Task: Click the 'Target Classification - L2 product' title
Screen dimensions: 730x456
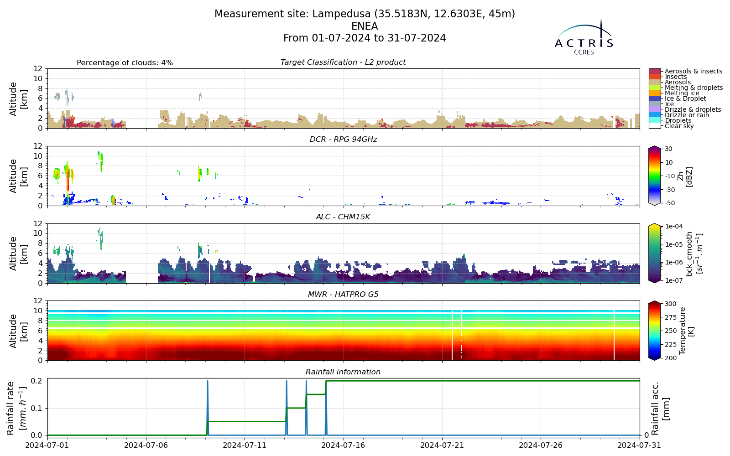Action: pyautogui.click(x=343, y=62)
